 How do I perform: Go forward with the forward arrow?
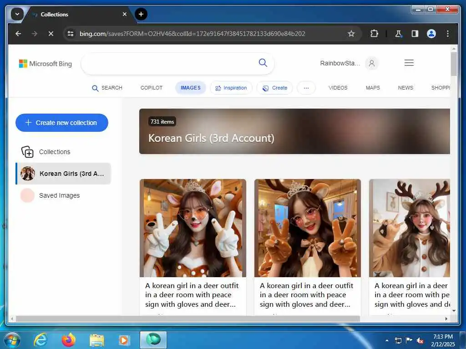point(35,34)
